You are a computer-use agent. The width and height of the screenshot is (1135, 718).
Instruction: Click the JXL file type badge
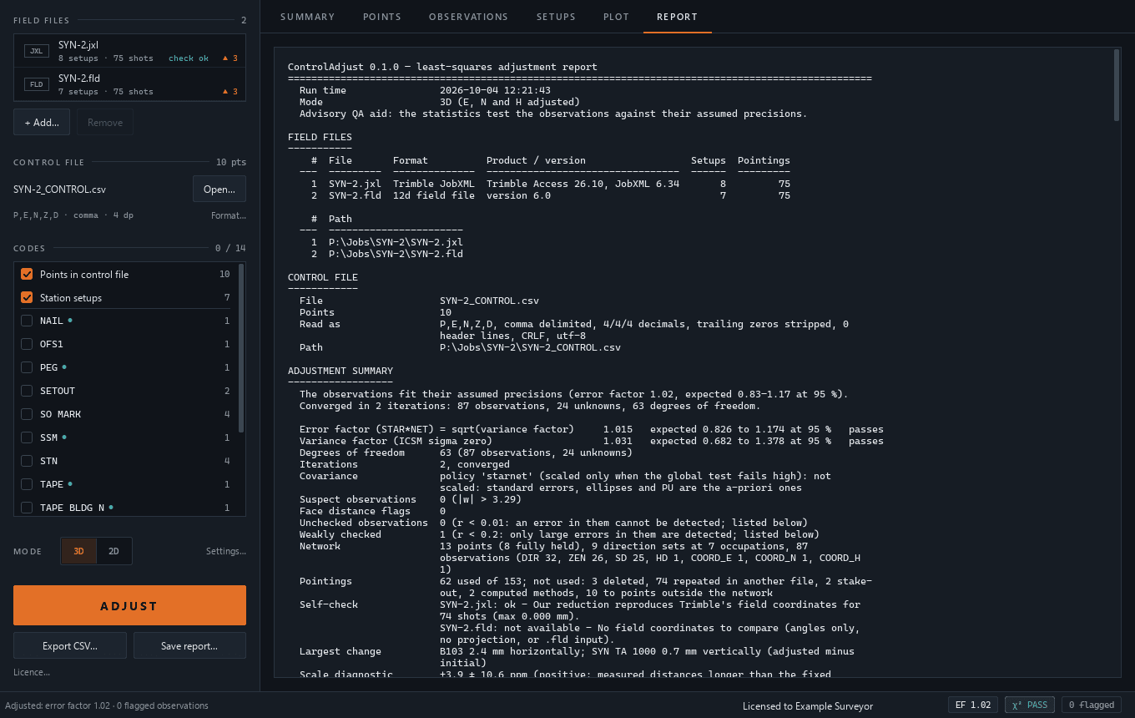tap(37, 51)
